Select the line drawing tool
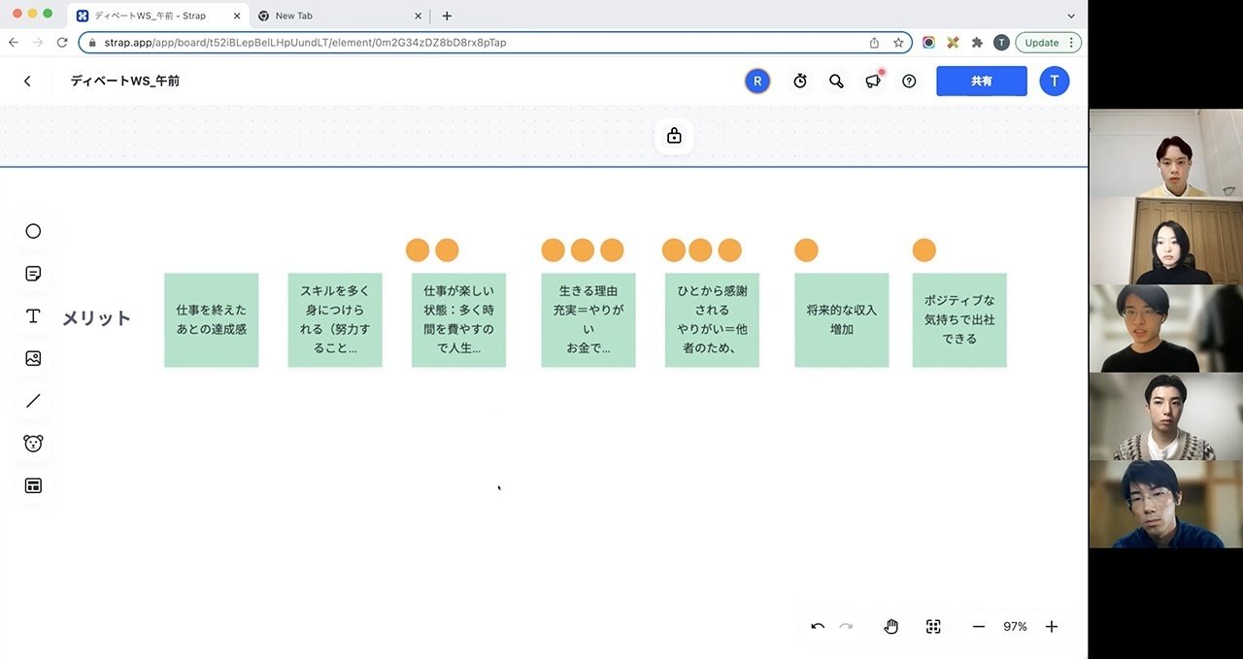Viewport: 1243px width, 659px height. (33, 400)
